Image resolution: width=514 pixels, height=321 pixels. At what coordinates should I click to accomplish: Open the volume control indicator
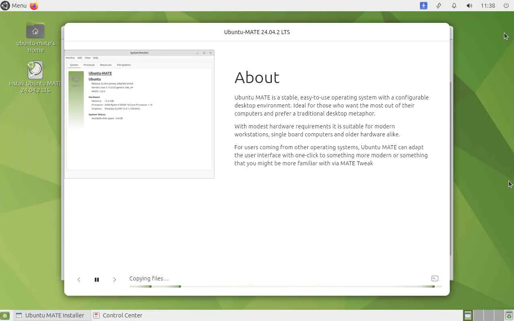tap(469, 6)
